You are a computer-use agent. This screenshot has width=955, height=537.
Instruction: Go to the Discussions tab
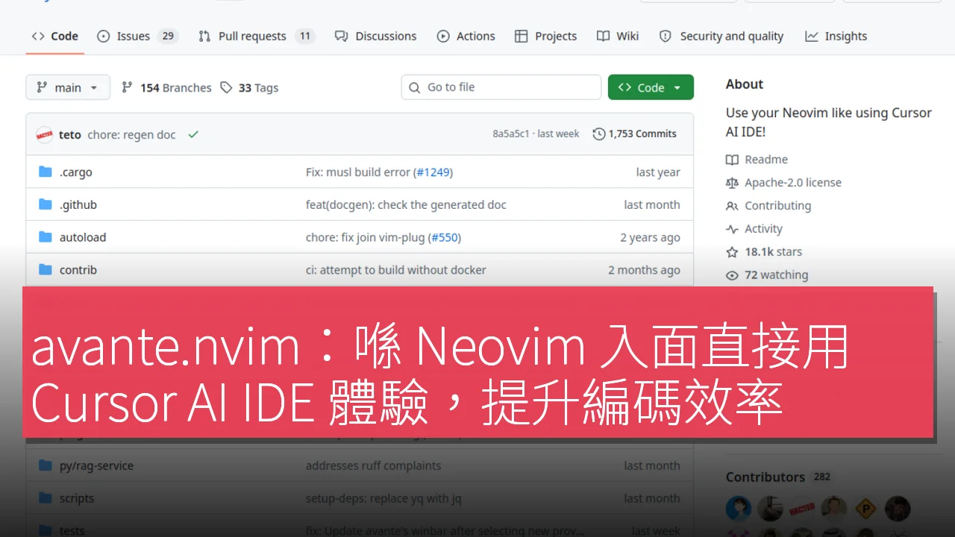(376, 36)
